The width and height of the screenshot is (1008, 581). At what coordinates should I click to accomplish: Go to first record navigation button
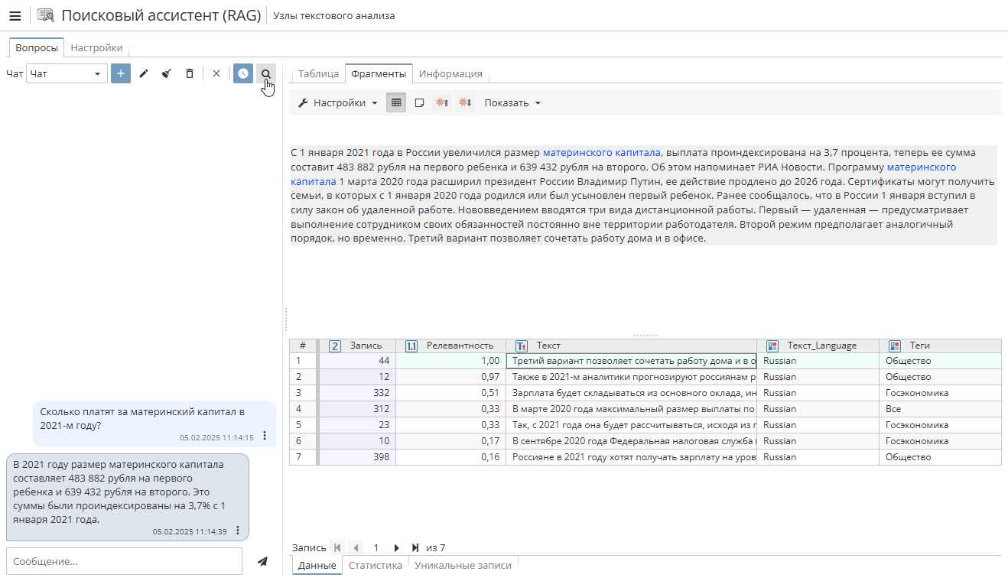[337, 547]
